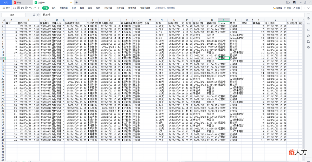The height and width of the screenshot is (162, 312).
Task: Select column N header
Action: [161, 20]
